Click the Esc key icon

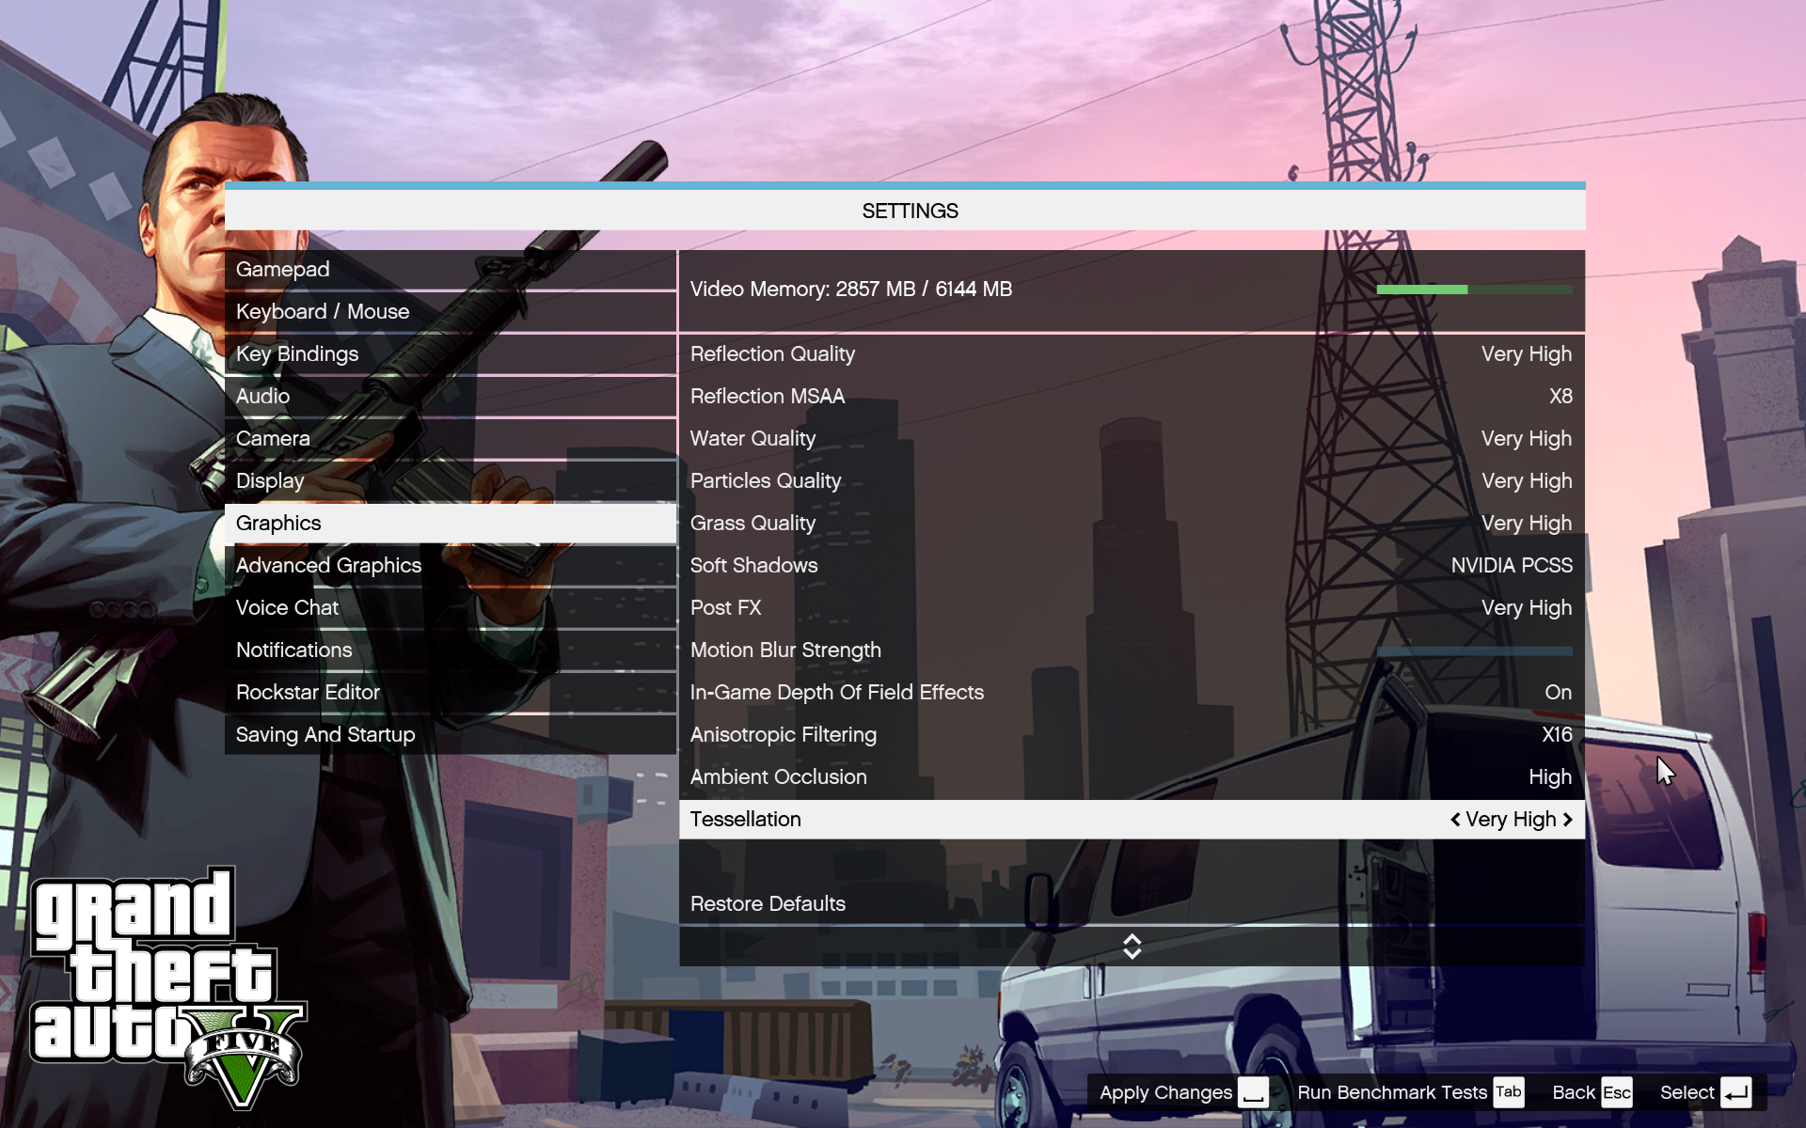(1616, 1092)
